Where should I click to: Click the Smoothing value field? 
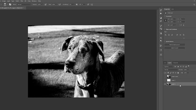(x=71, y=5)
